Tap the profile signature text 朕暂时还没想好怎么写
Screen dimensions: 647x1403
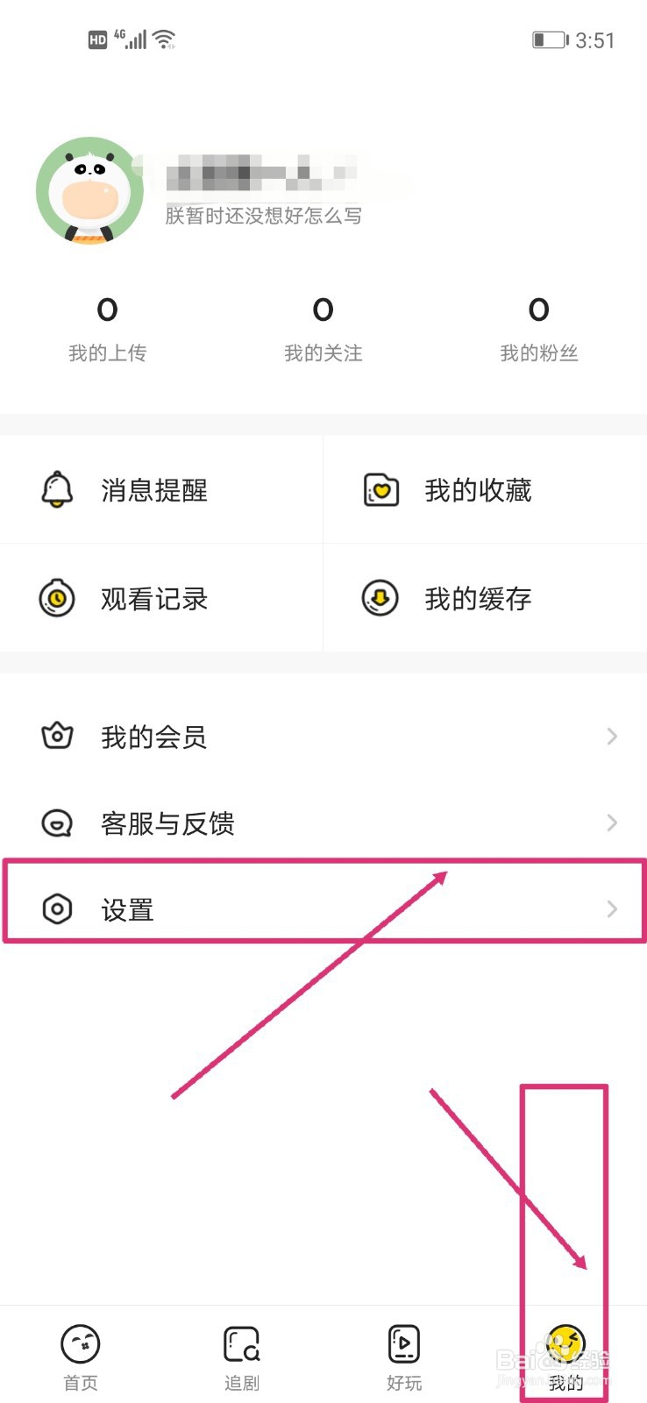[263, 216]
